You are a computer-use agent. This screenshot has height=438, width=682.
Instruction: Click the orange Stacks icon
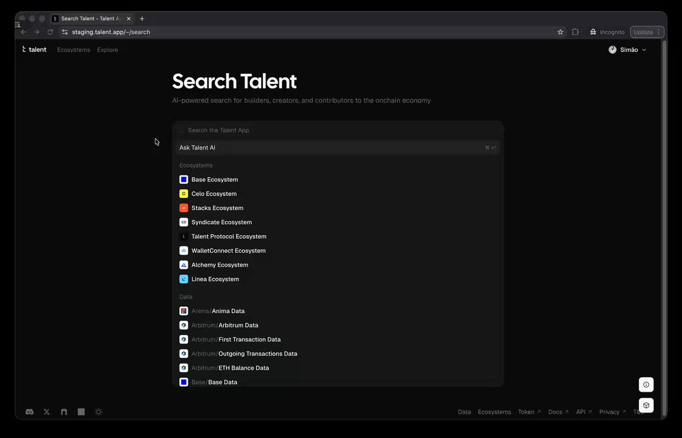coord(184,208)
